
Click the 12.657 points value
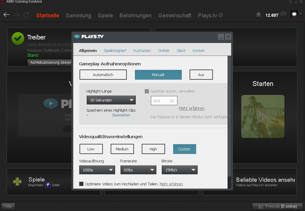pyautogui.click(x=272, y=15)
